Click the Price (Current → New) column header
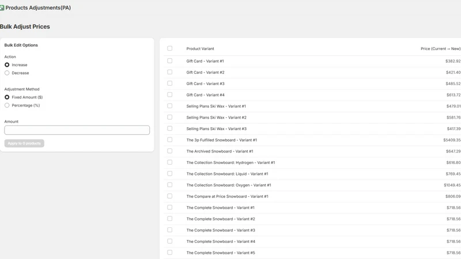Screen dimensions: 461x259 click(x=440, y=49)
